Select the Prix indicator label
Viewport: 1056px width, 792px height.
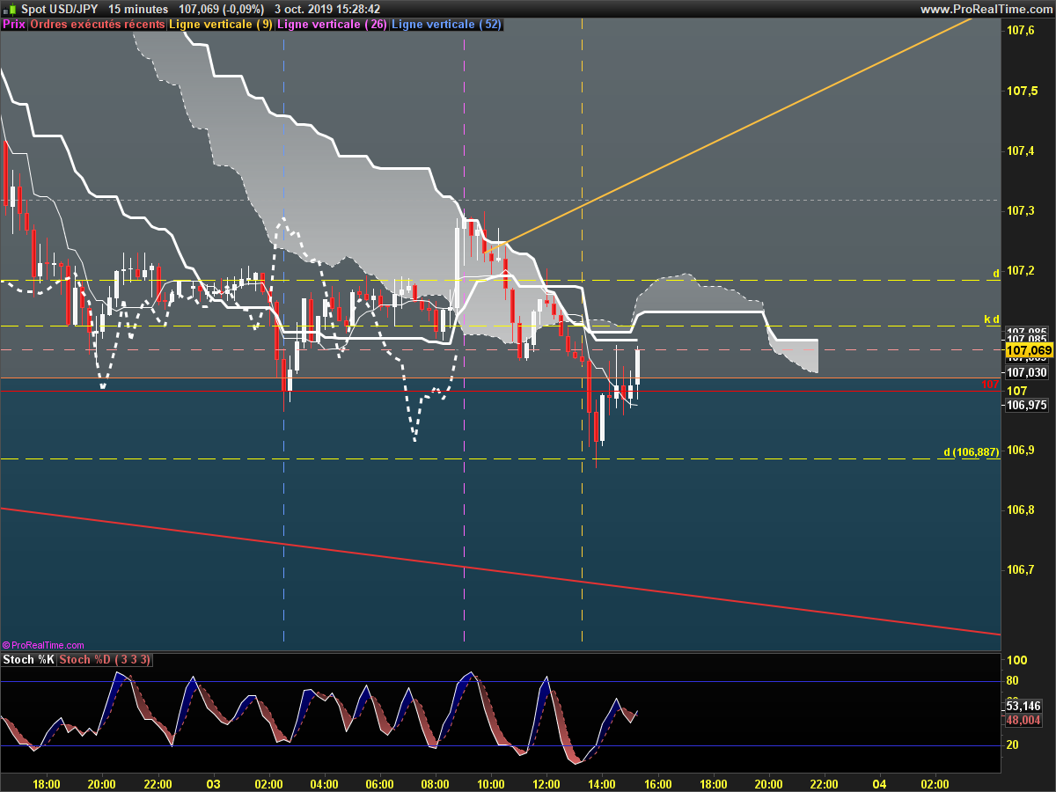(x=14, y=25)
